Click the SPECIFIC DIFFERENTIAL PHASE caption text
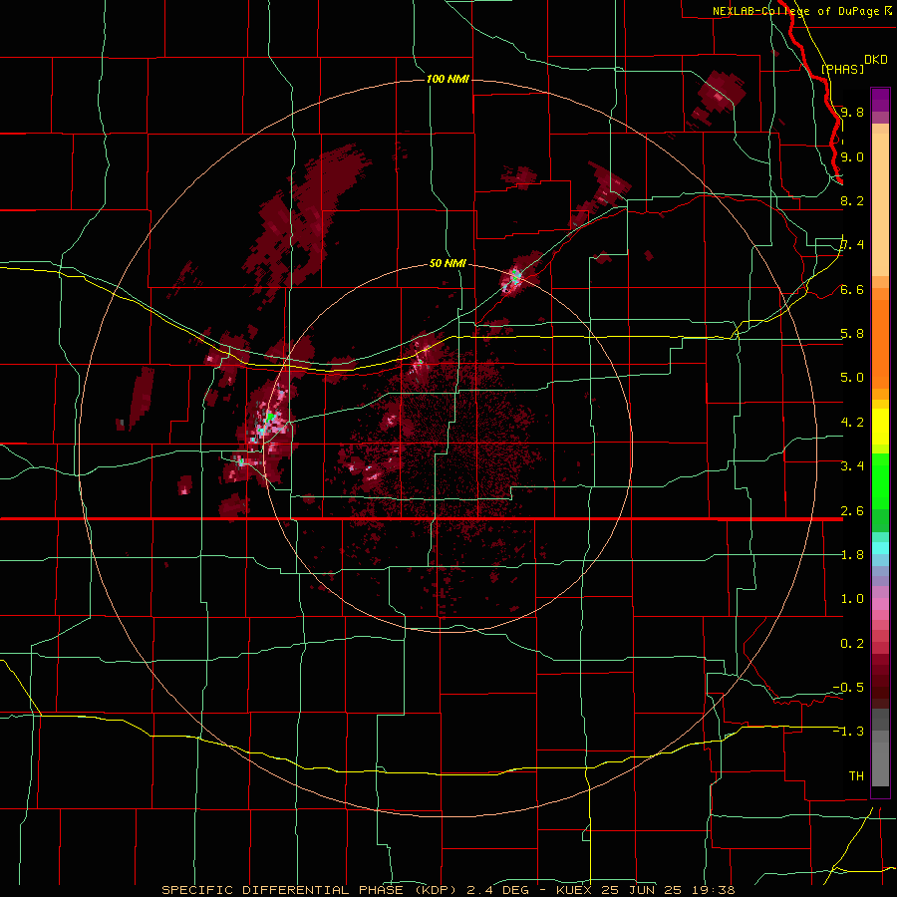 click(282, 890)
